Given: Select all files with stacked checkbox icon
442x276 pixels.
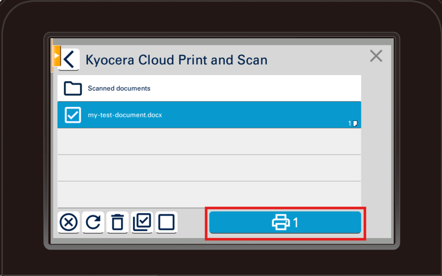Looking at the screenshot, I should (142, 222).
